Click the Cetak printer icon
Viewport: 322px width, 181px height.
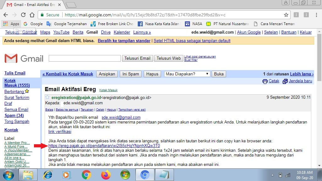[265, 81]
